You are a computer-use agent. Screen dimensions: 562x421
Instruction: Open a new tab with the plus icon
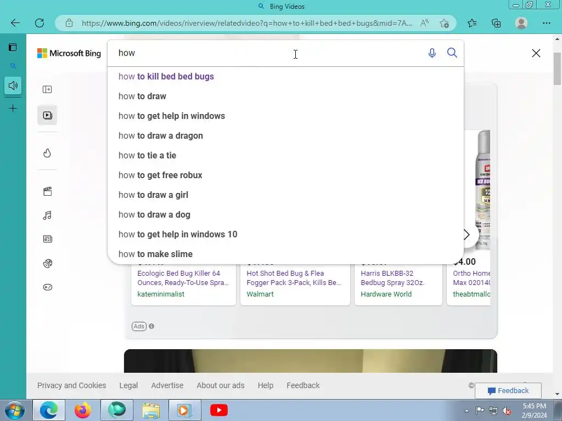tap(13, 109)
